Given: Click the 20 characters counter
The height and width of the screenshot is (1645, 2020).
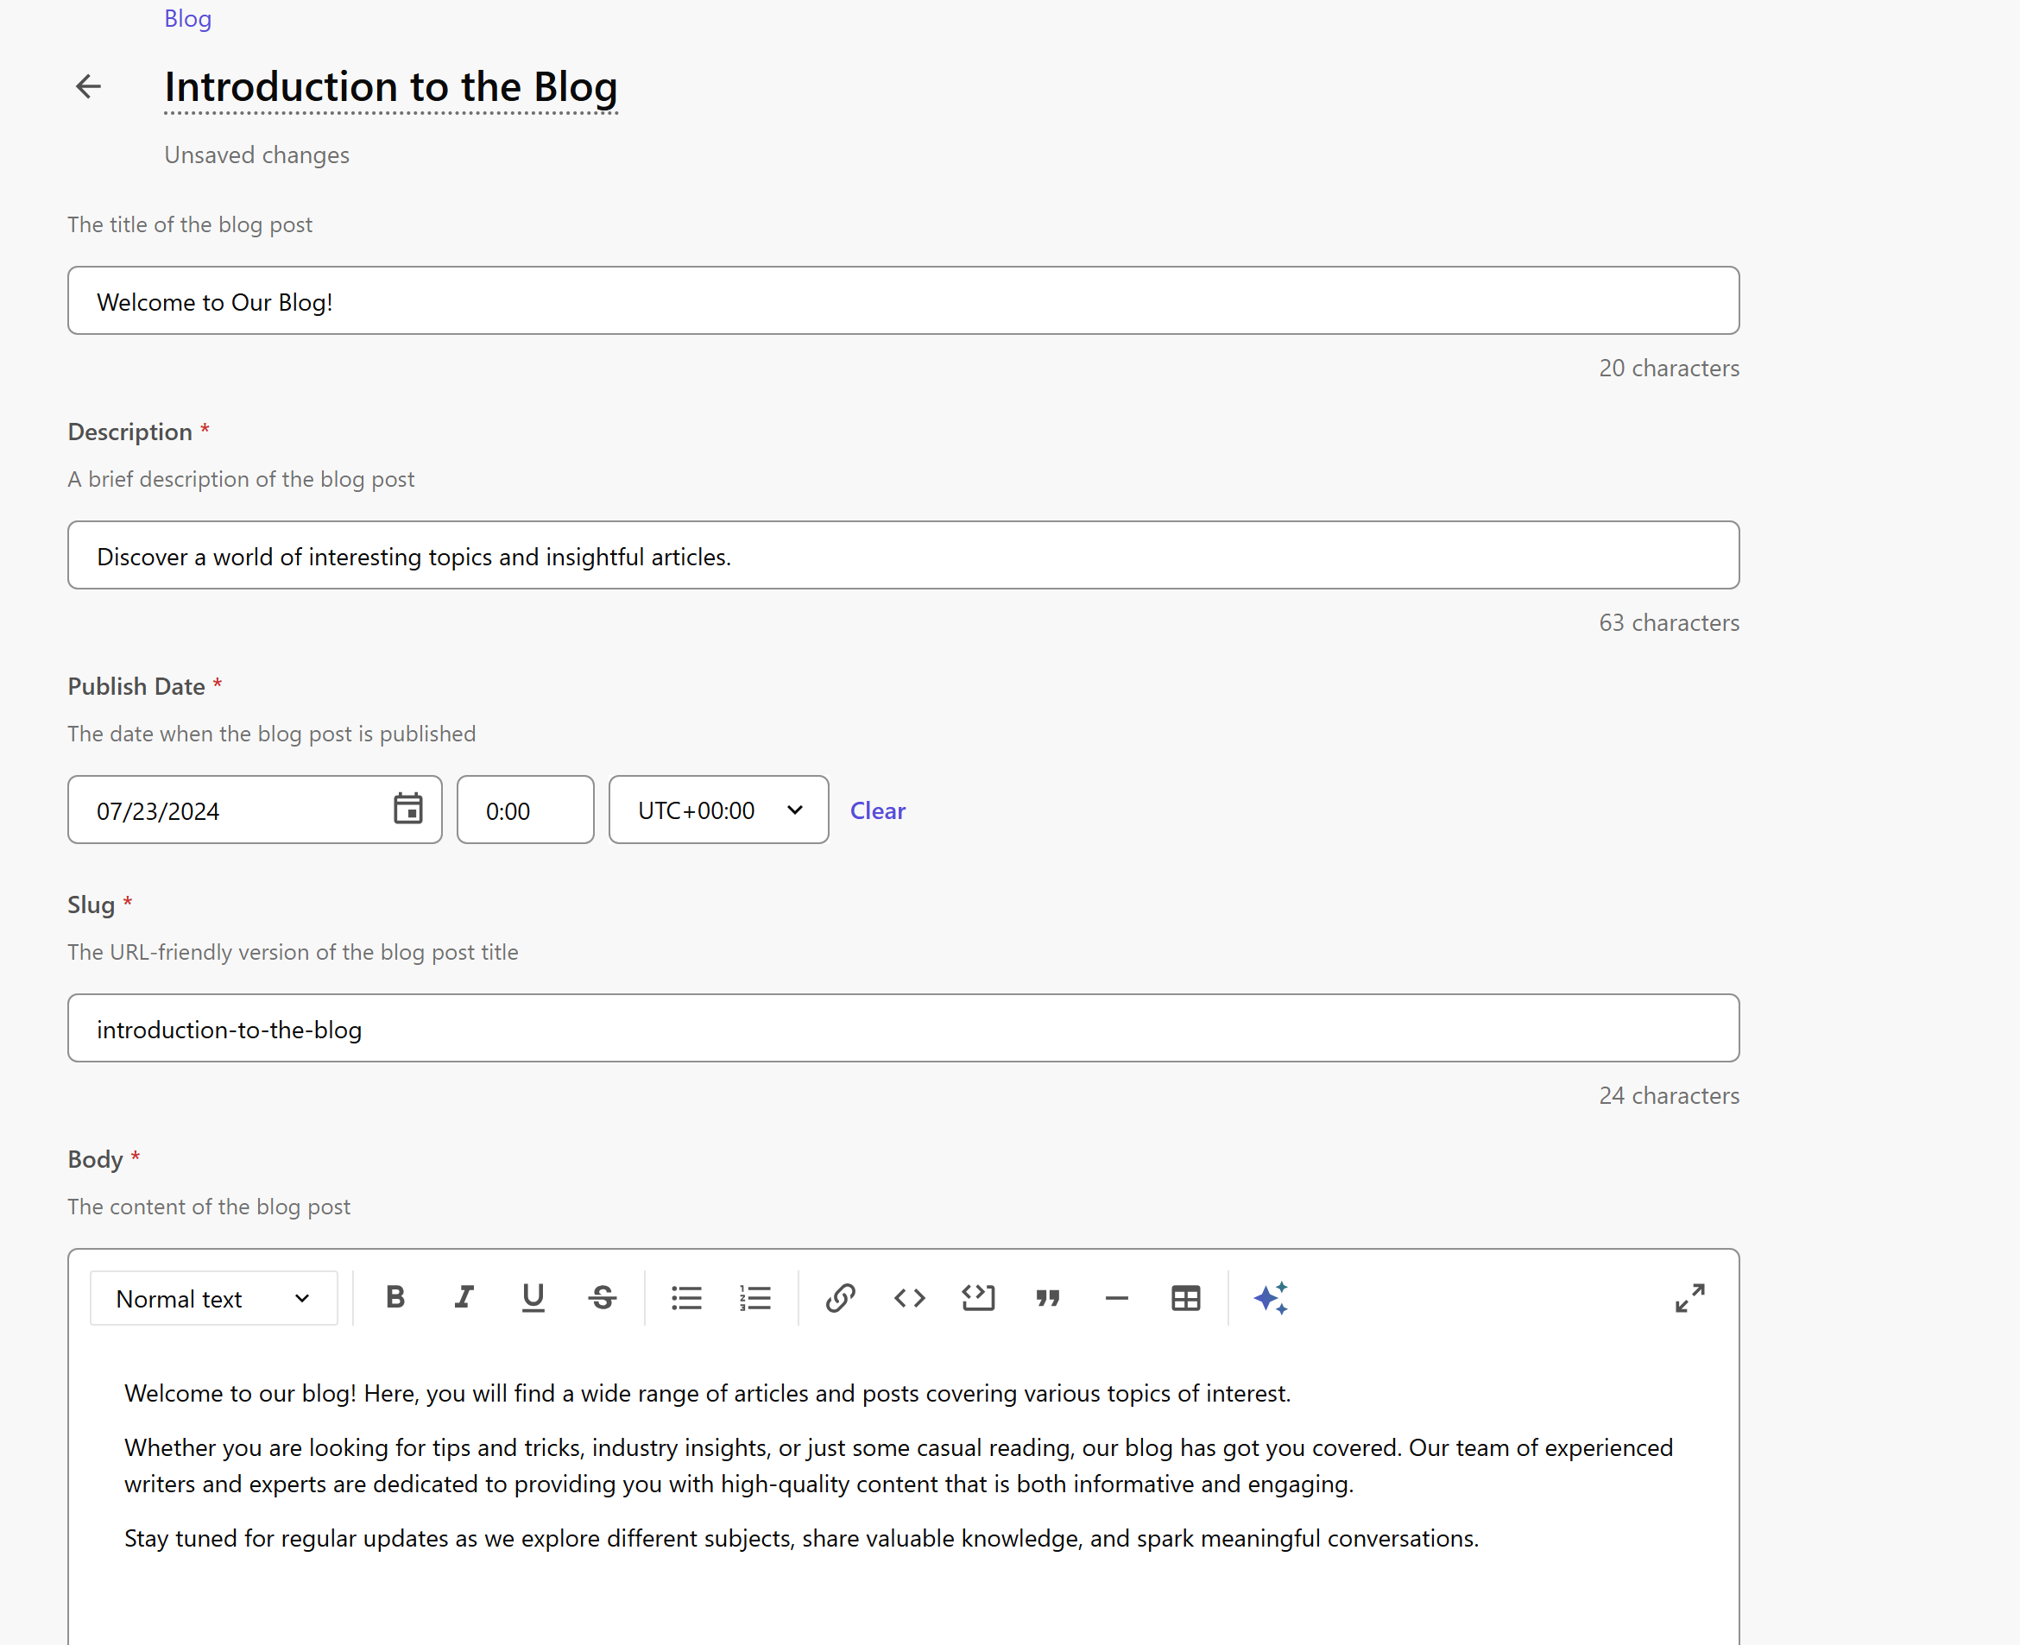Looking at the screenshot, I should coord(1669,368).
